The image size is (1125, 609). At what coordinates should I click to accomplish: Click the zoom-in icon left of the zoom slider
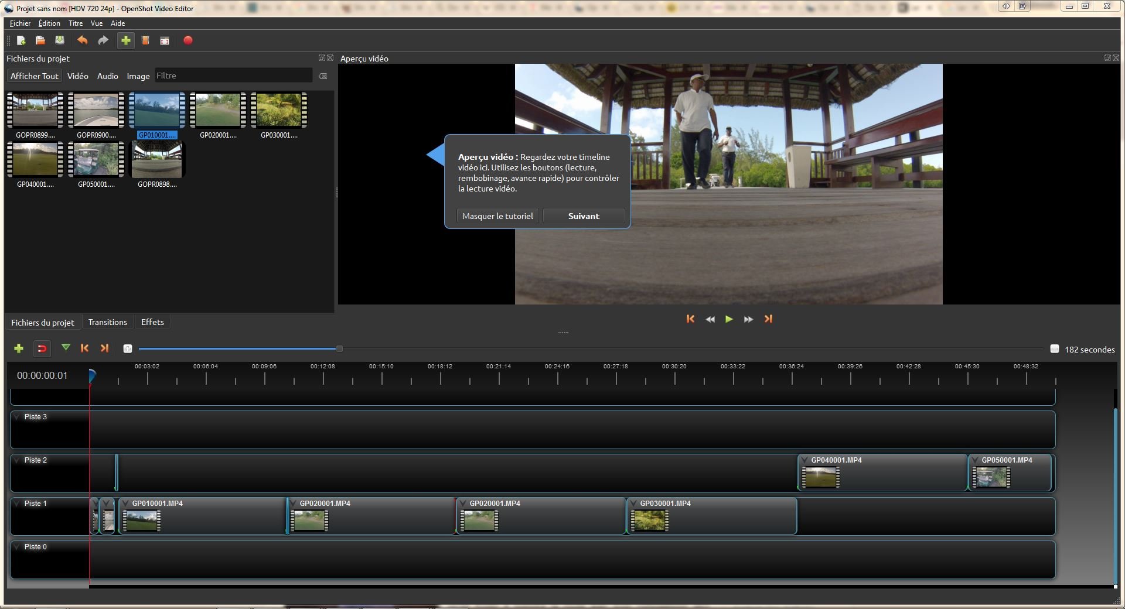tap(128, 349)
